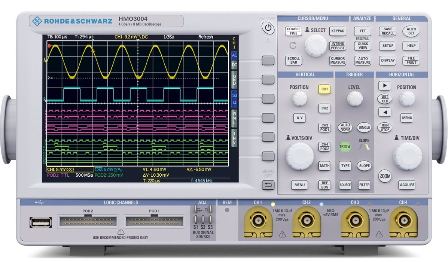This screenshot has height=262, width=448.
Task: Select AC coupling on screen menu
Action: click(x=234, y=55)
